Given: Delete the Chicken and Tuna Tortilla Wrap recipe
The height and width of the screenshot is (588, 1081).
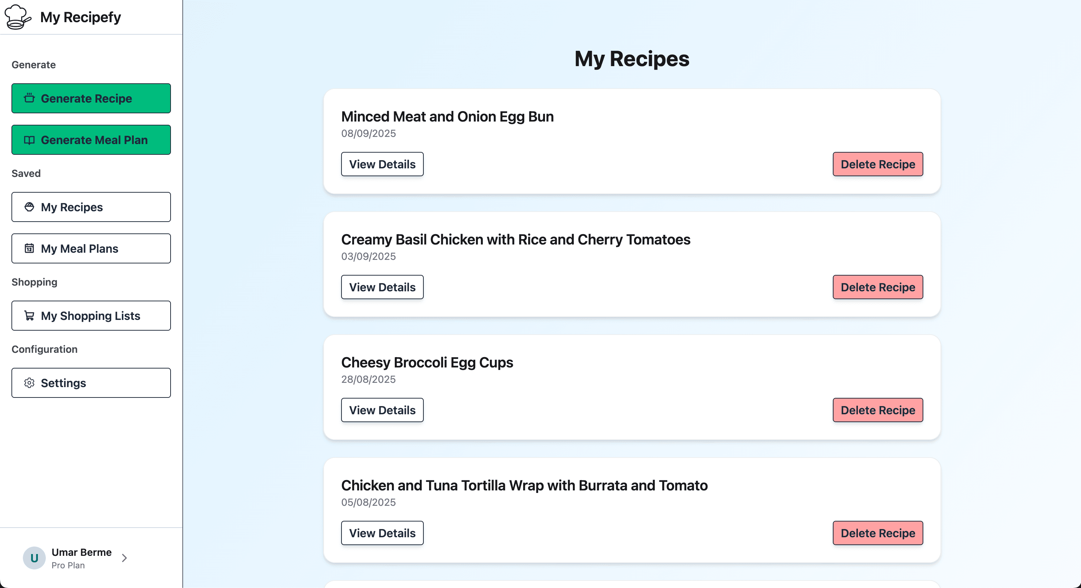Looking at the screenshot, I should (x=878, y=533).
